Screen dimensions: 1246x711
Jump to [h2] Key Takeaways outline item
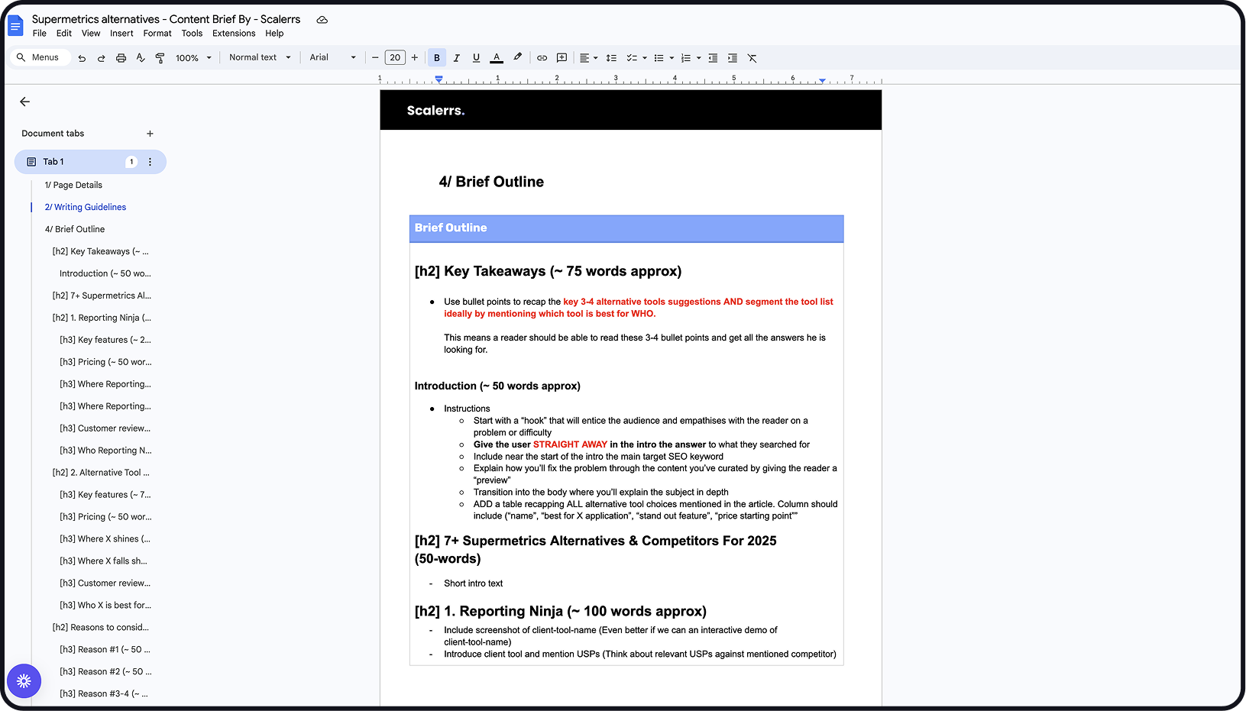click(100, 252)
